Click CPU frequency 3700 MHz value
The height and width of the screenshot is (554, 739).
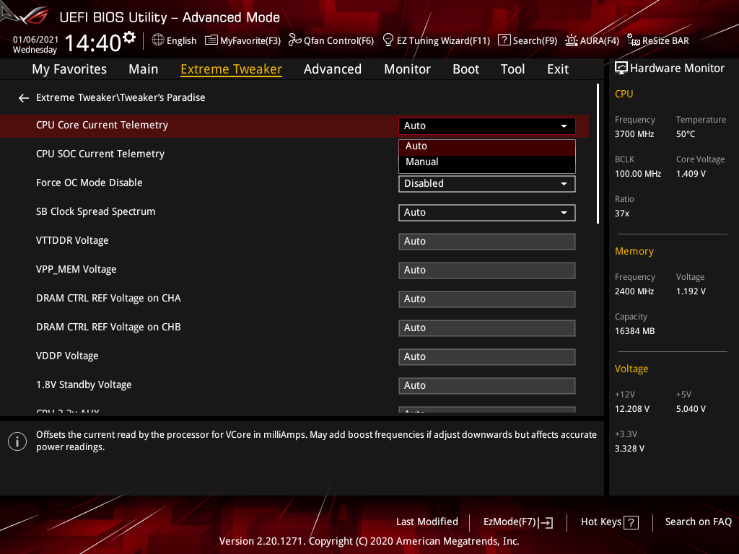(634, 134)
